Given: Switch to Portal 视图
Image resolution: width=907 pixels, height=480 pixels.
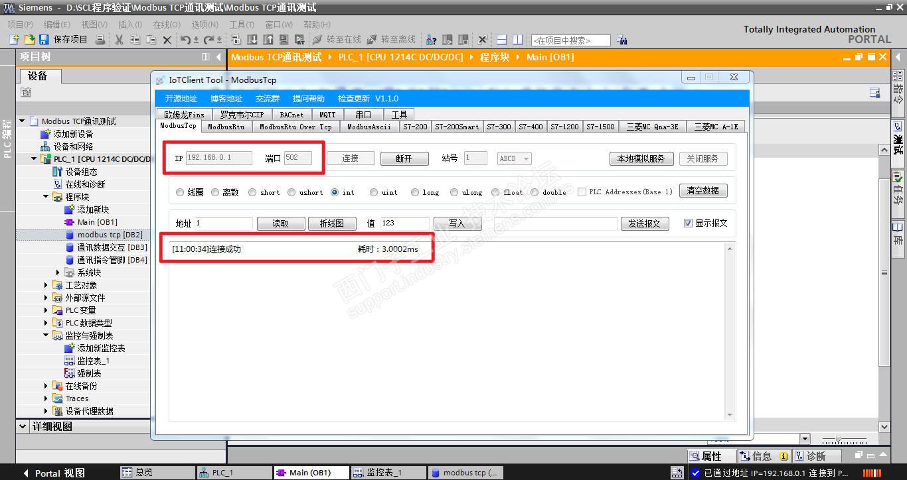Looking at the screenshot, I should point(54,473).
